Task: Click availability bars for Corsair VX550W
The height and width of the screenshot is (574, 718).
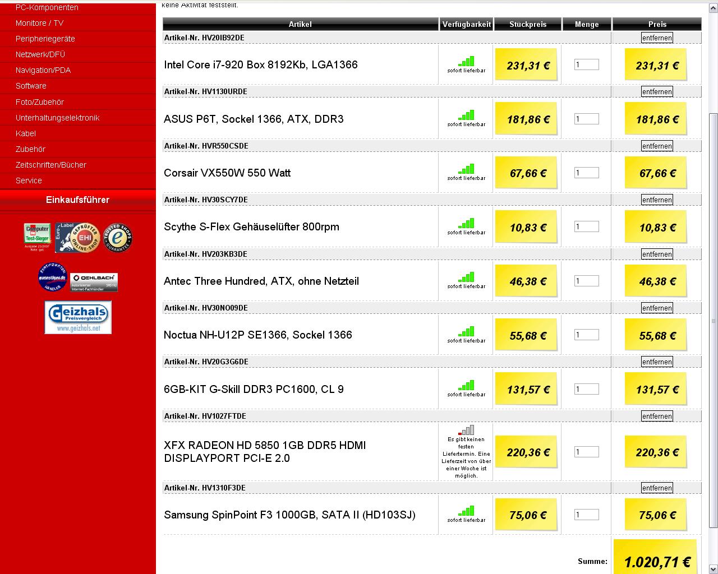Action: coord(466,169)
